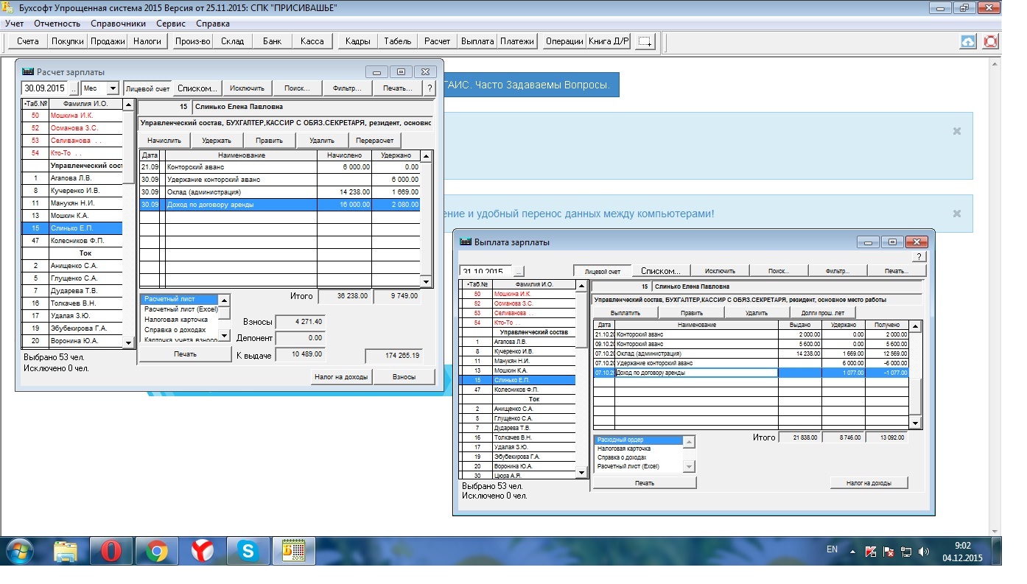Click the Начислить button
The width and height of the screenshot is (1027, 584).
pos(164,140)
